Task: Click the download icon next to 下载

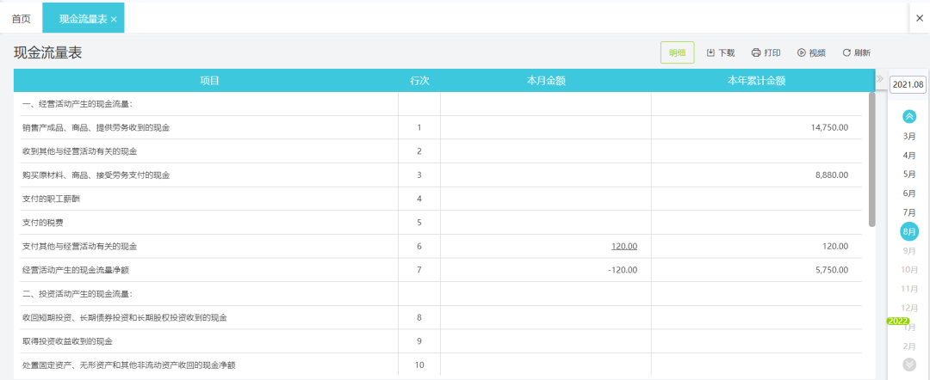Action: tap(710, 52)
